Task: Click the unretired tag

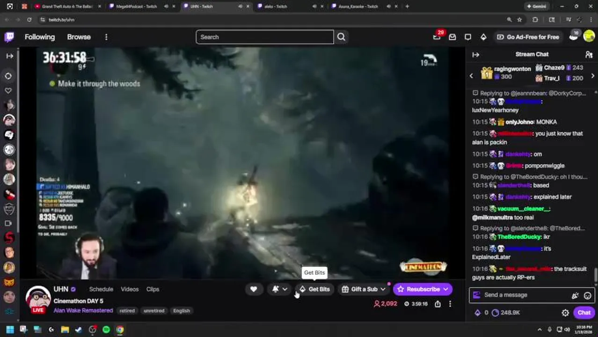Action: click(153, 311)
